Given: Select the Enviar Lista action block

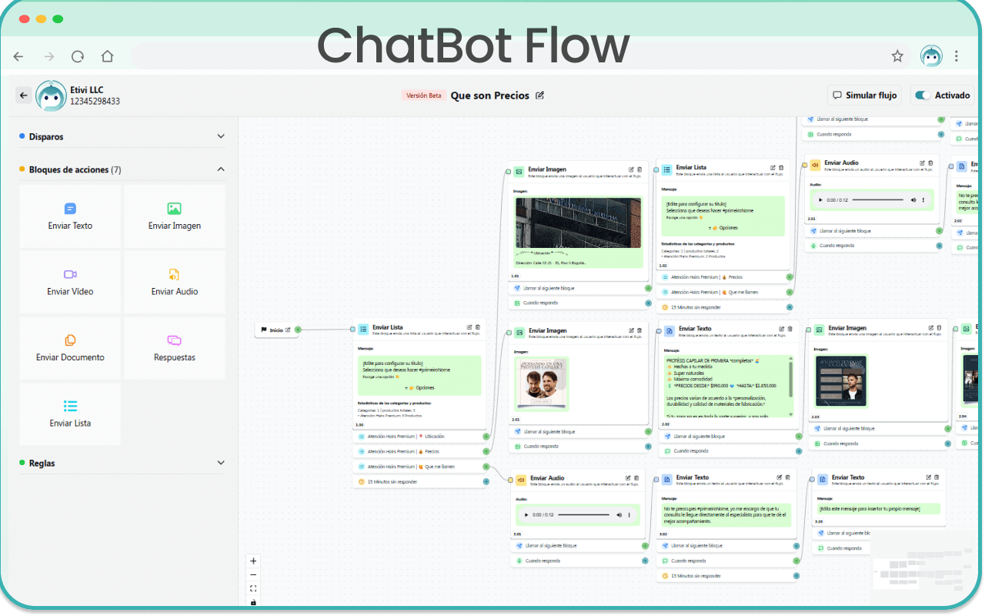Looking at the screenshot, I should pyautogui.click(x=69, y=413).
